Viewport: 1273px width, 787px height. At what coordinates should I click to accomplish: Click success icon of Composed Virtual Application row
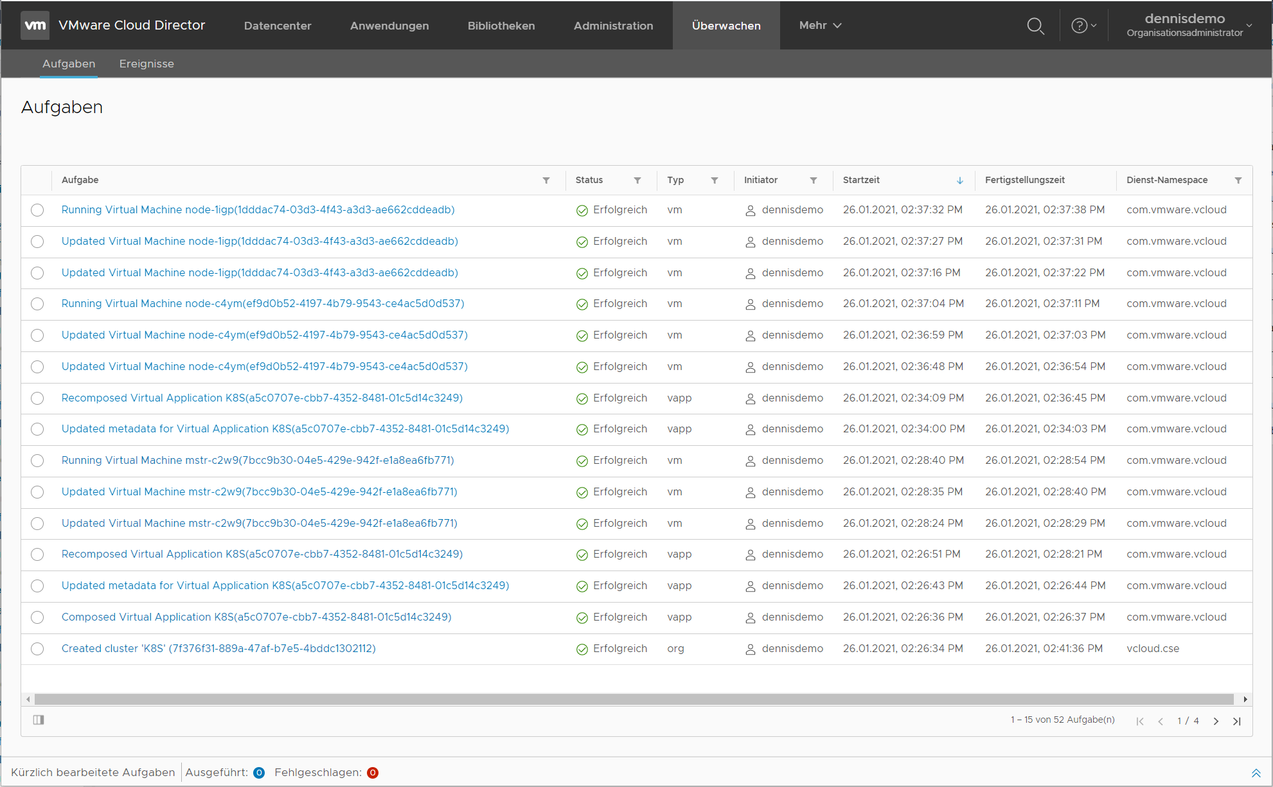582,618
